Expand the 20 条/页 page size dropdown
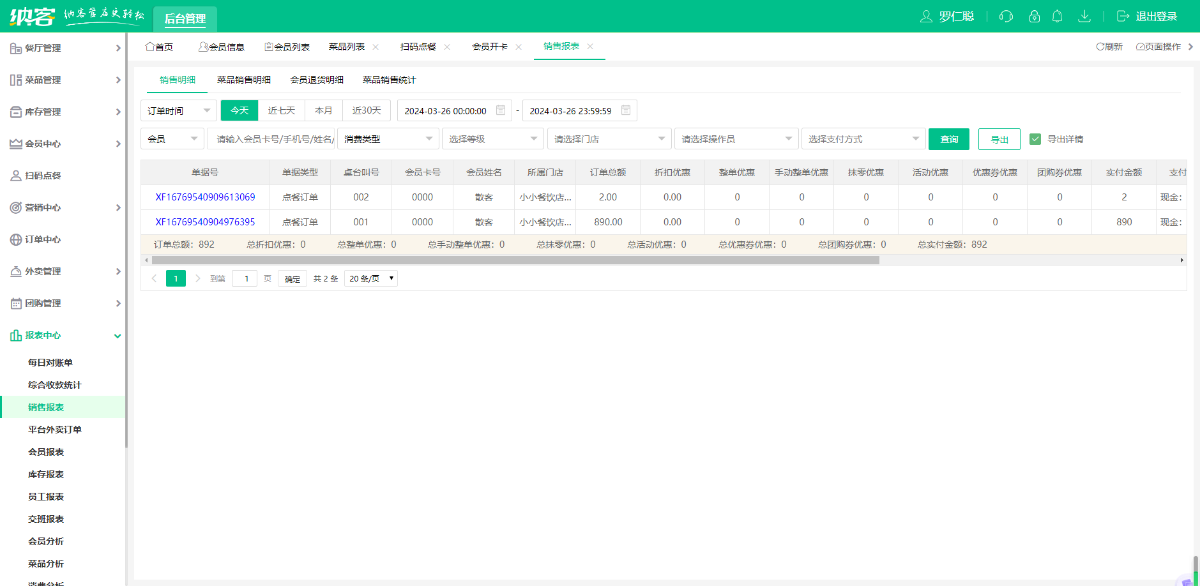The width and height of the screenshot is (1200, 586). coord(370,278)
